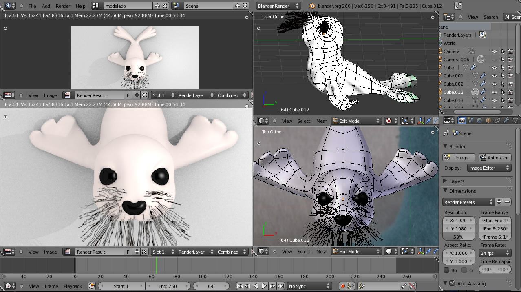The image size is (521, 292).
Task: Click the play animation button
Action: point(264,286)
